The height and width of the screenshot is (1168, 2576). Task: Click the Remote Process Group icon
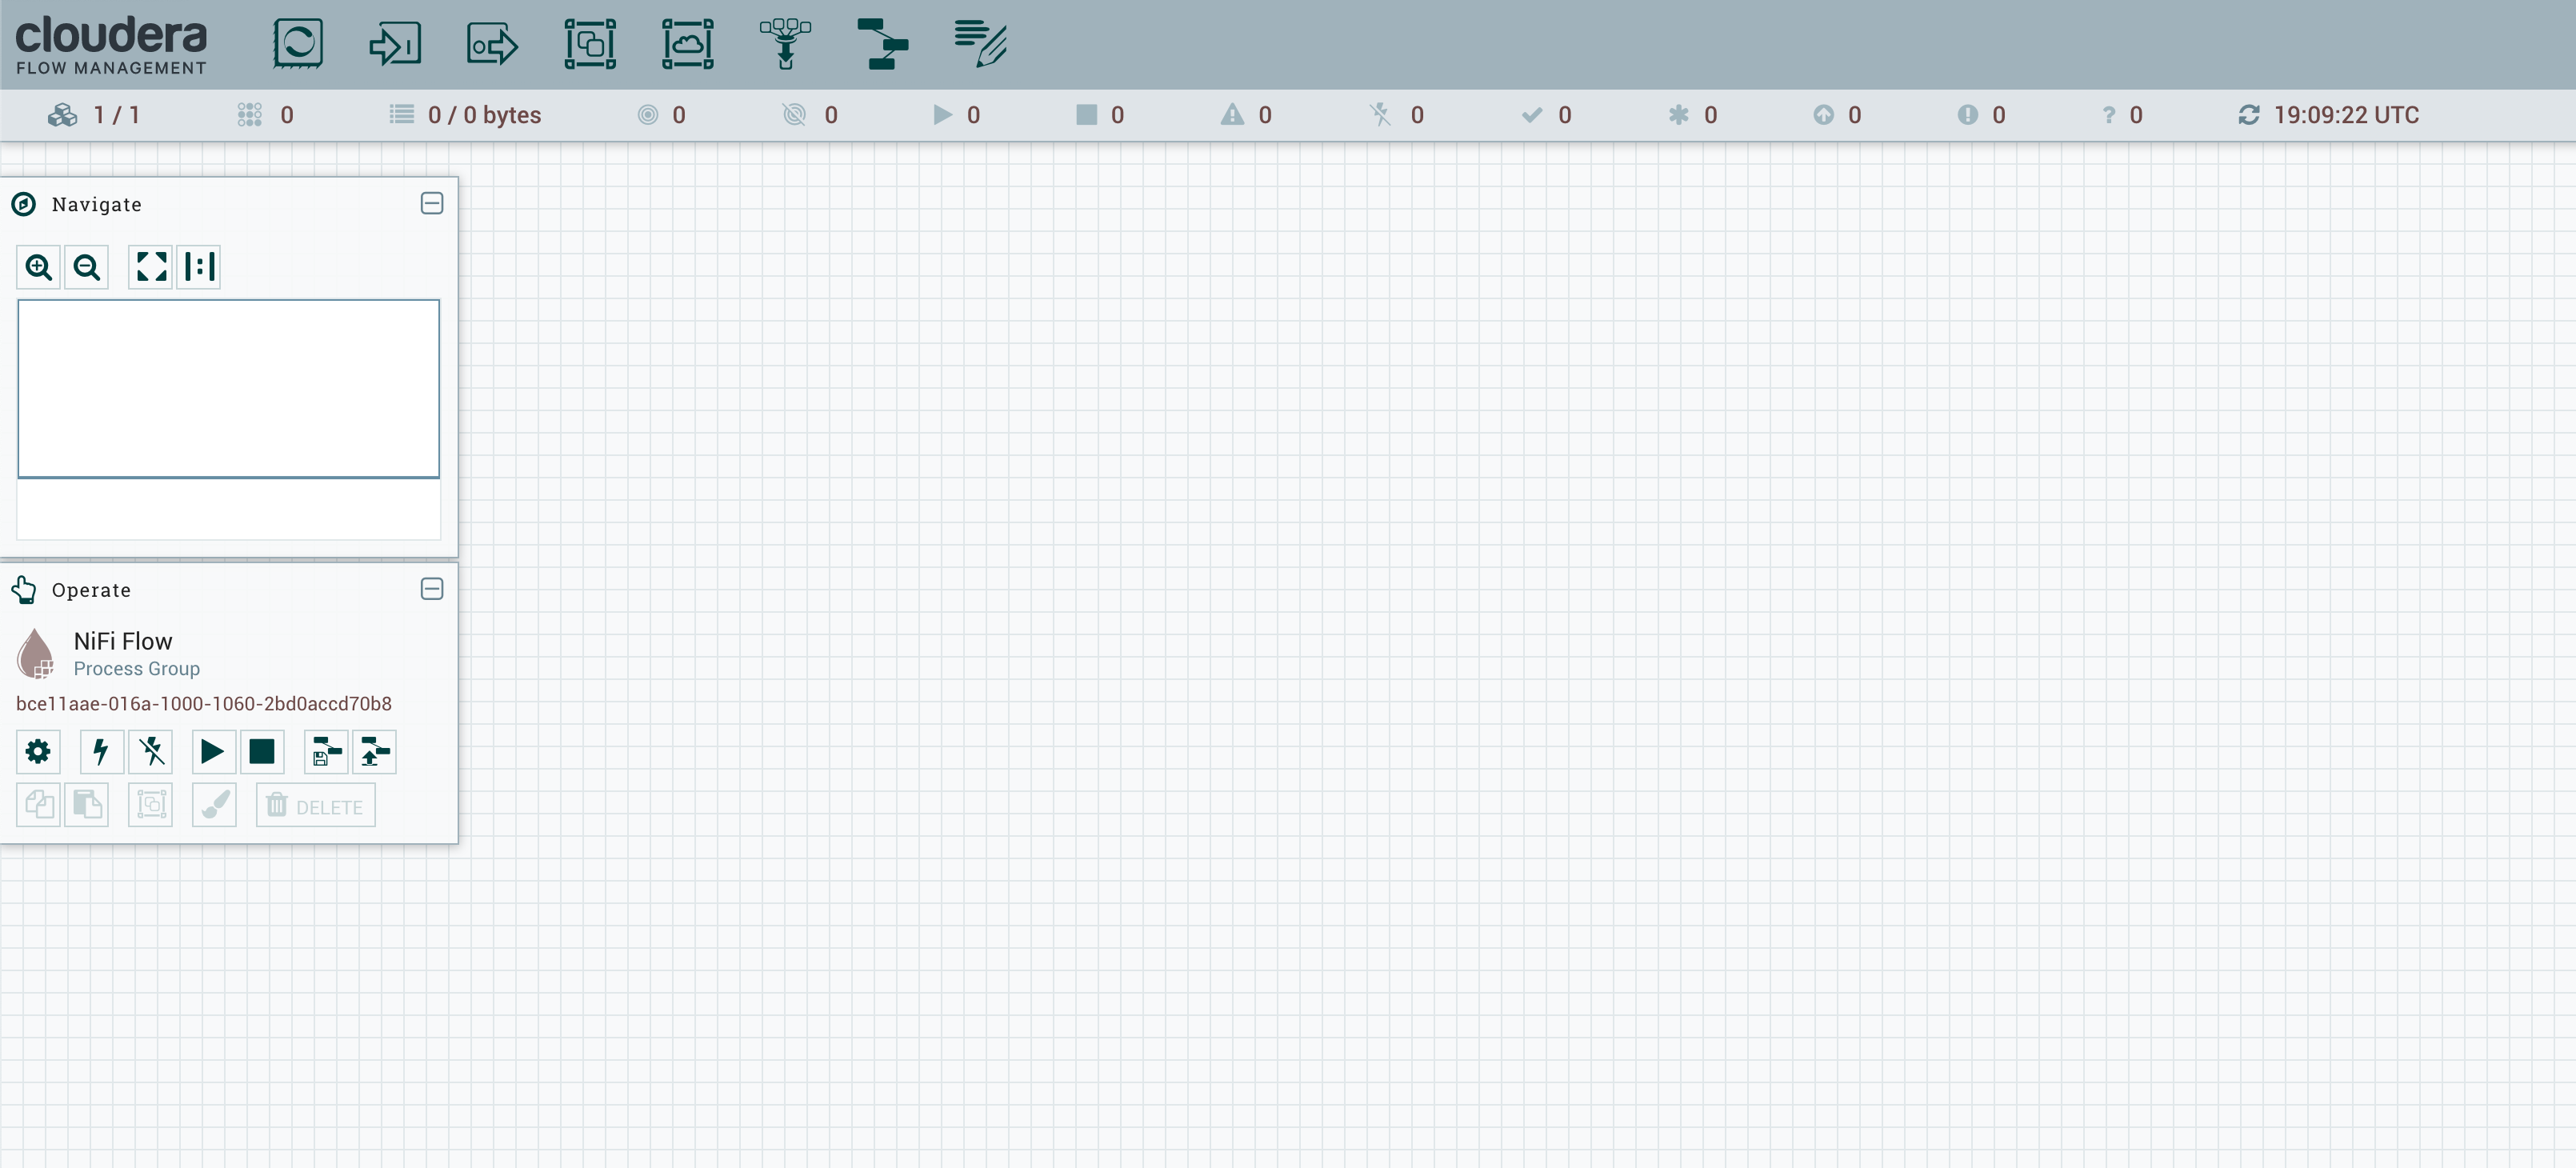click(686, 43)
